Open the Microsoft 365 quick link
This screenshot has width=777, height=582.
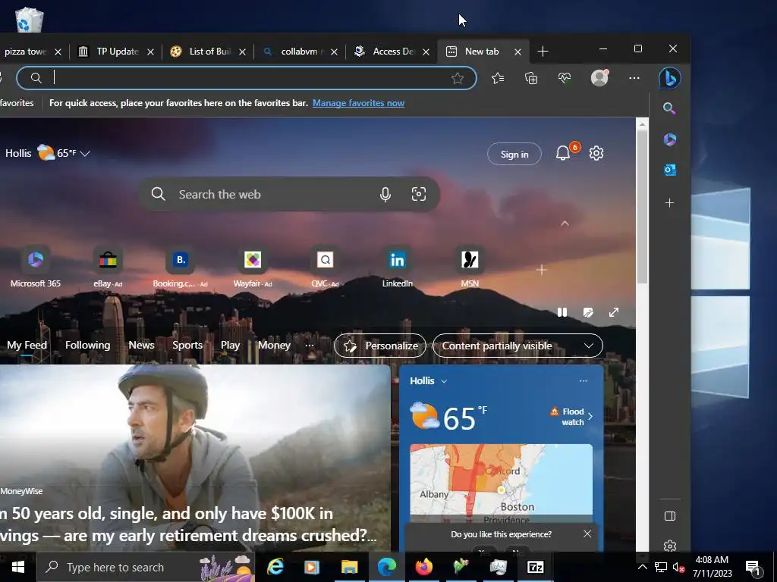pos(35,267)
